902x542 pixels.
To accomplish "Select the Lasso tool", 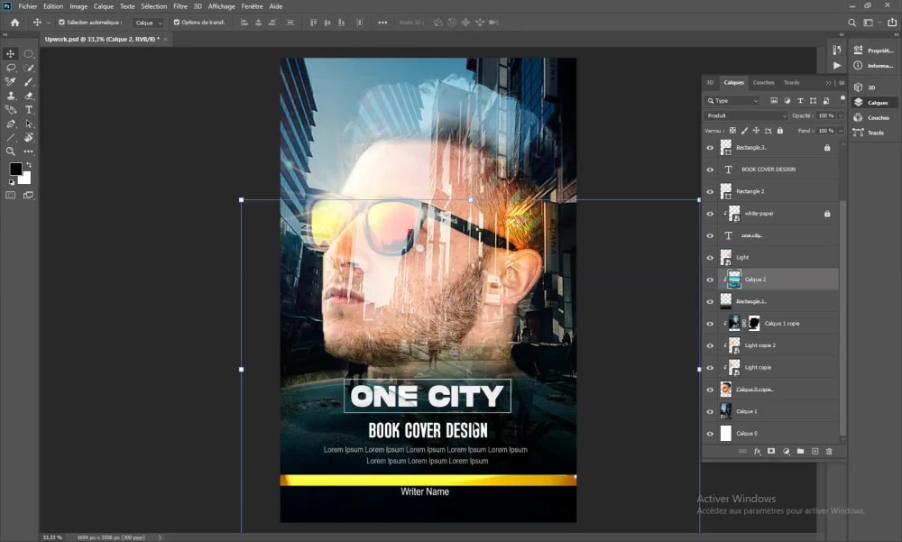I will coord(11,68).
